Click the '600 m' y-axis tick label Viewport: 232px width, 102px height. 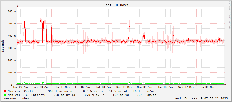point(12,11)
